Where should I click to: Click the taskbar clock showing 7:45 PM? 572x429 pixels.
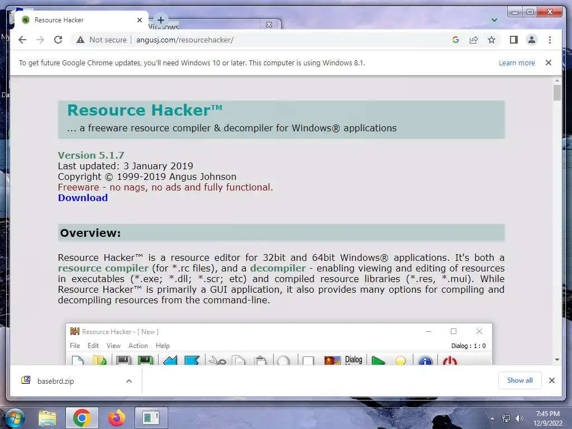(547, 418)
